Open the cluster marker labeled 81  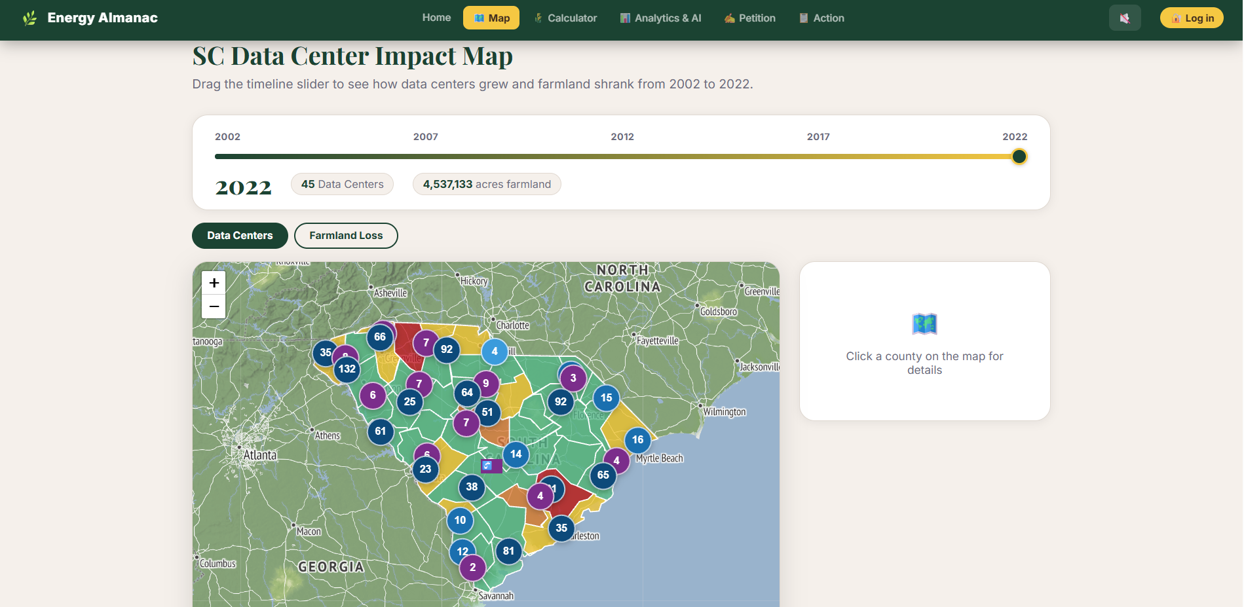(x=509, y=551)
